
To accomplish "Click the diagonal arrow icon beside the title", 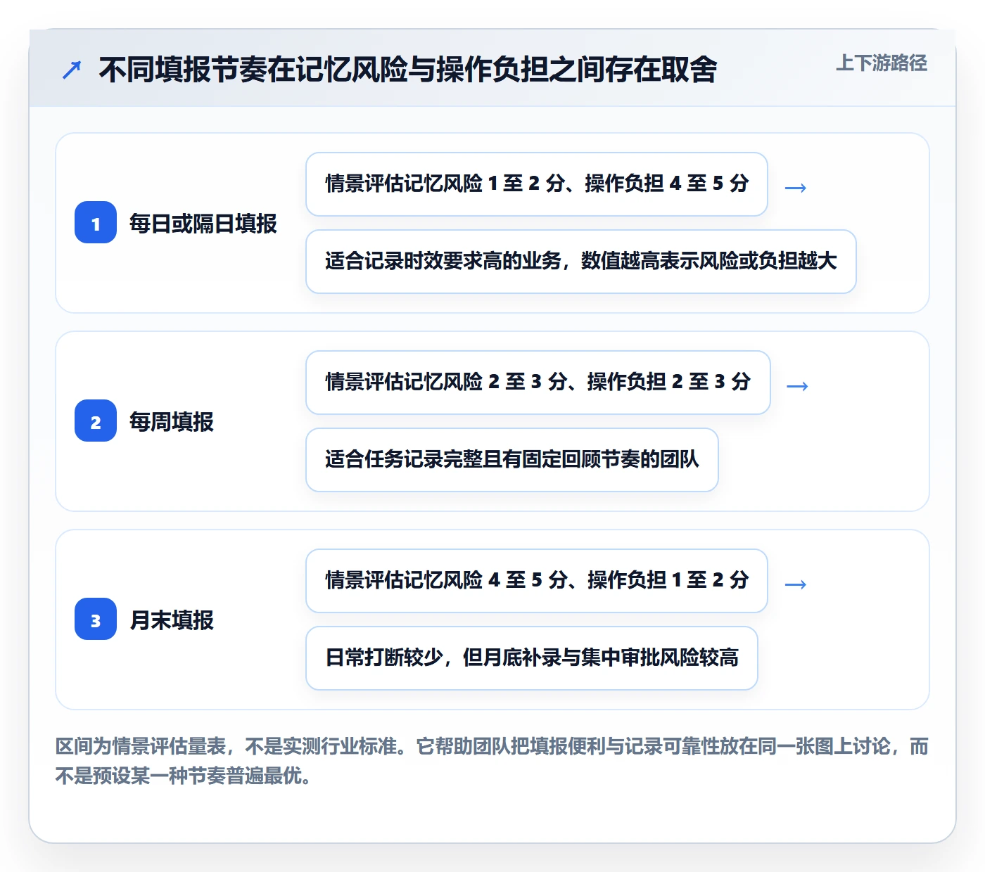I will coord(72,70).
